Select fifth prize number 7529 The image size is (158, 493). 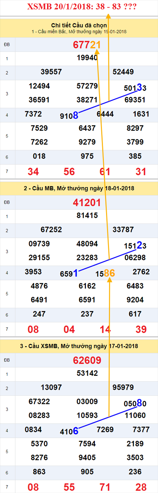pos(39,128)
